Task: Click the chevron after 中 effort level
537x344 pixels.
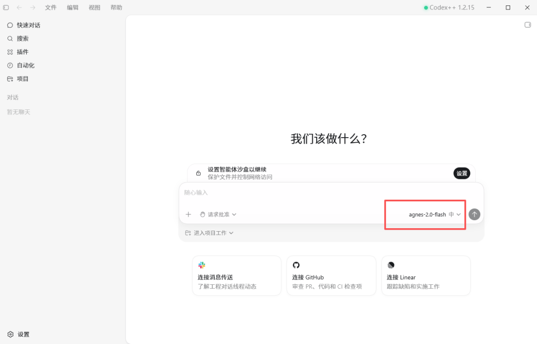Action: click(x=458, y=214)
